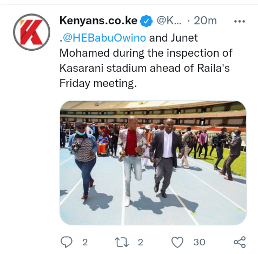Screen dimensions: 258x254
Task: Like the tweet with the heart icon
Action: tap(177, 242)
